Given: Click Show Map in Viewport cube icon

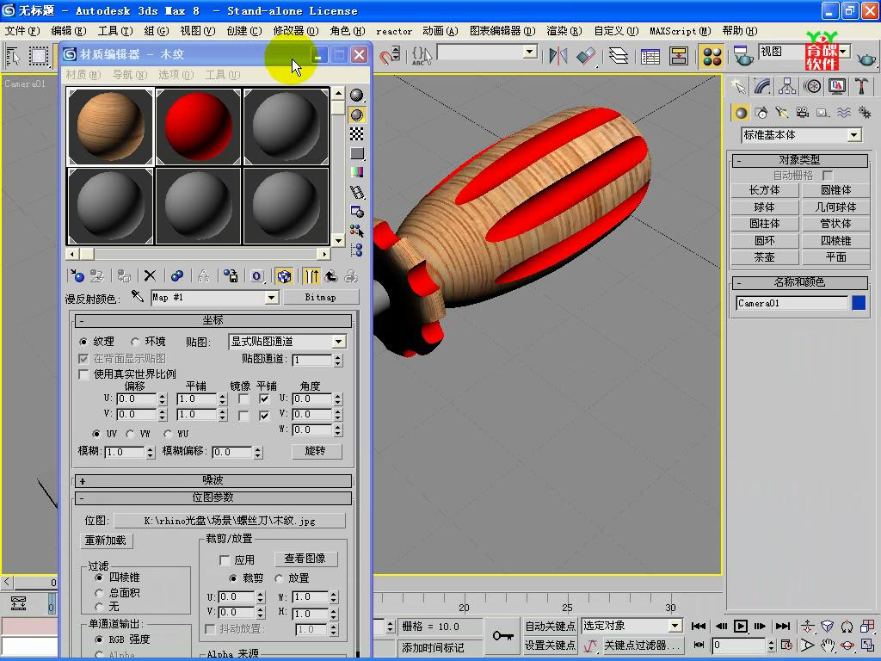Looking at the screenshot, I should pyautogui.click(x=284, y=276).
